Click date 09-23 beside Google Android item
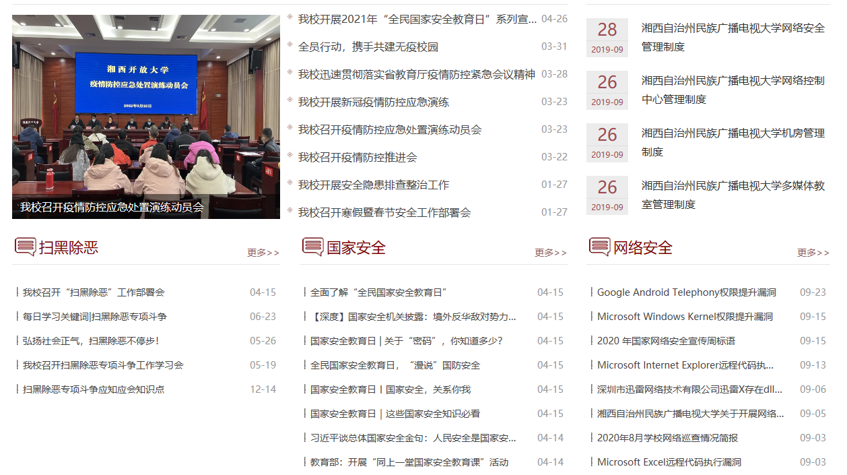Viewport: 847px width, 475px height. point(813,292)
